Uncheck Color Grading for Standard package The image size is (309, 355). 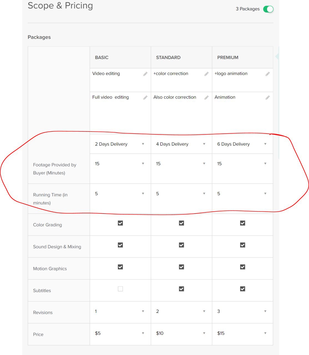(x=181, y=223)
